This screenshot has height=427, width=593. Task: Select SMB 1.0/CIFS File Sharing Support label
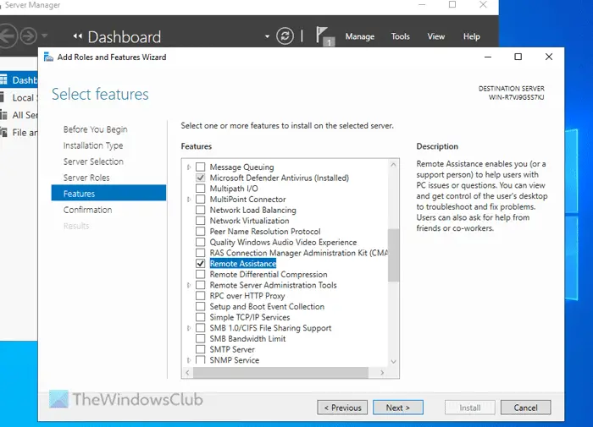tap(270, 328)
